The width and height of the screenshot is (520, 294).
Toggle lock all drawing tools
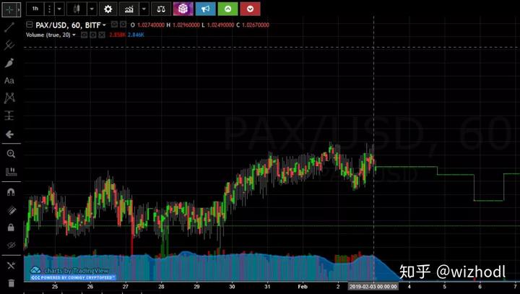[x=10, y=228]
